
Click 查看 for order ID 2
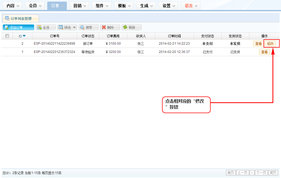(258, 44)
